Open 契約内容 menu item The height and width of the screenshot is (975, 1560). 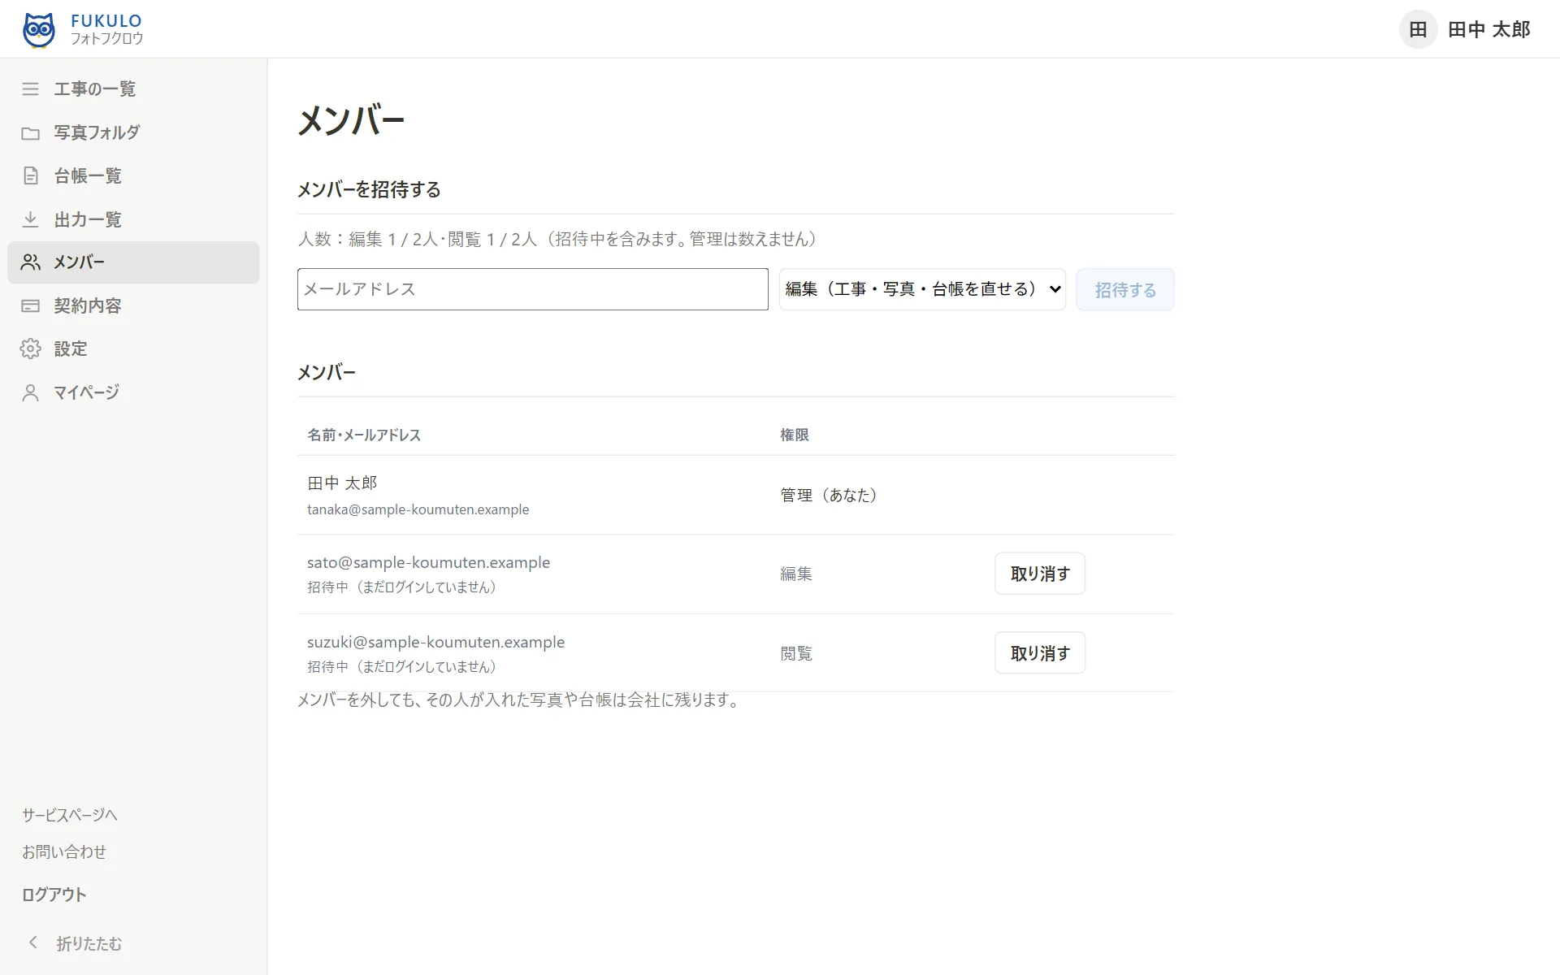point(133,305)
